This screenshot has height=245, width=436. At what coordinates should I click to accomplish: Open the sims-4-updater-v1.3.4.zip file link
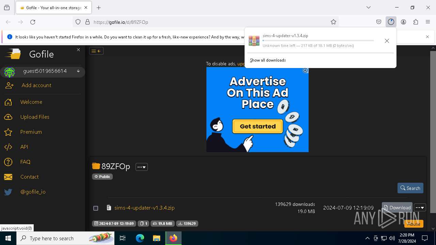144,208
